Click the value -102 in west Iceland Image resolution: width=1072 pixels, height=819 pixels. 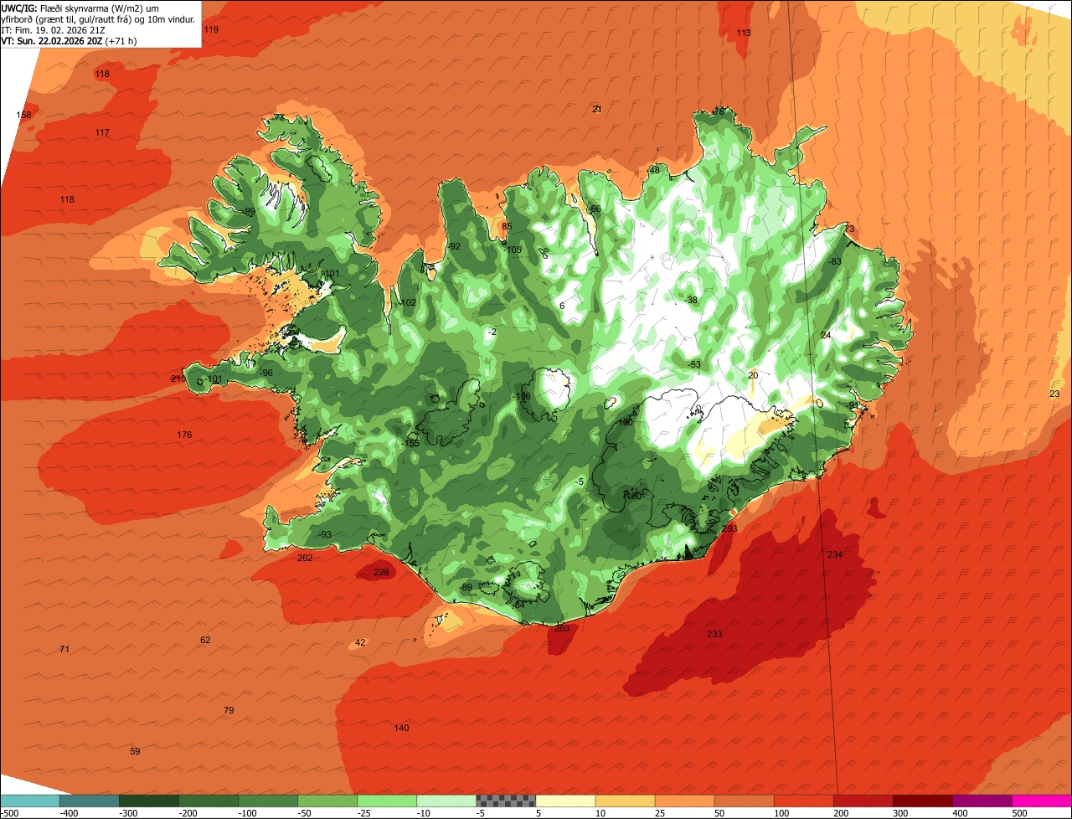click(406, 302)
